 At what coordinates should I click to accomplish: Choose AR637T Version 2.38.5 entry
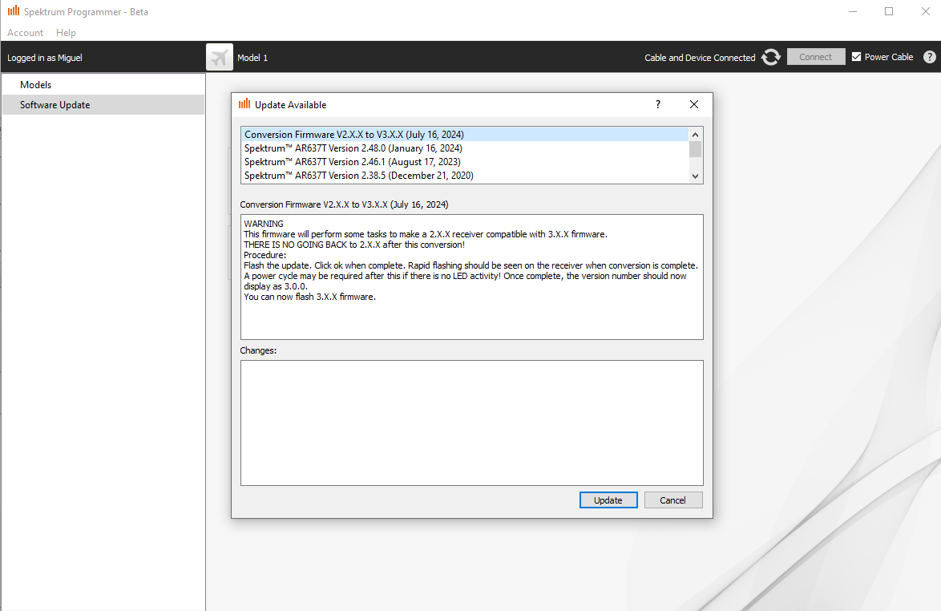click(358, 176)
